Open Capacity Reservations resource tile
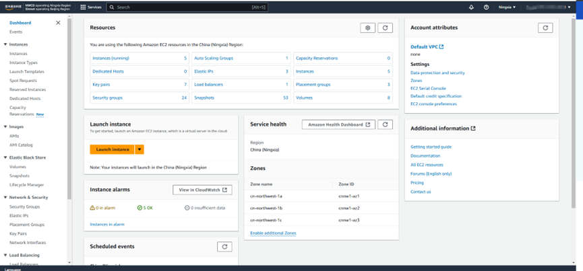Screen dimensions: 583x271 click(343, 59)
